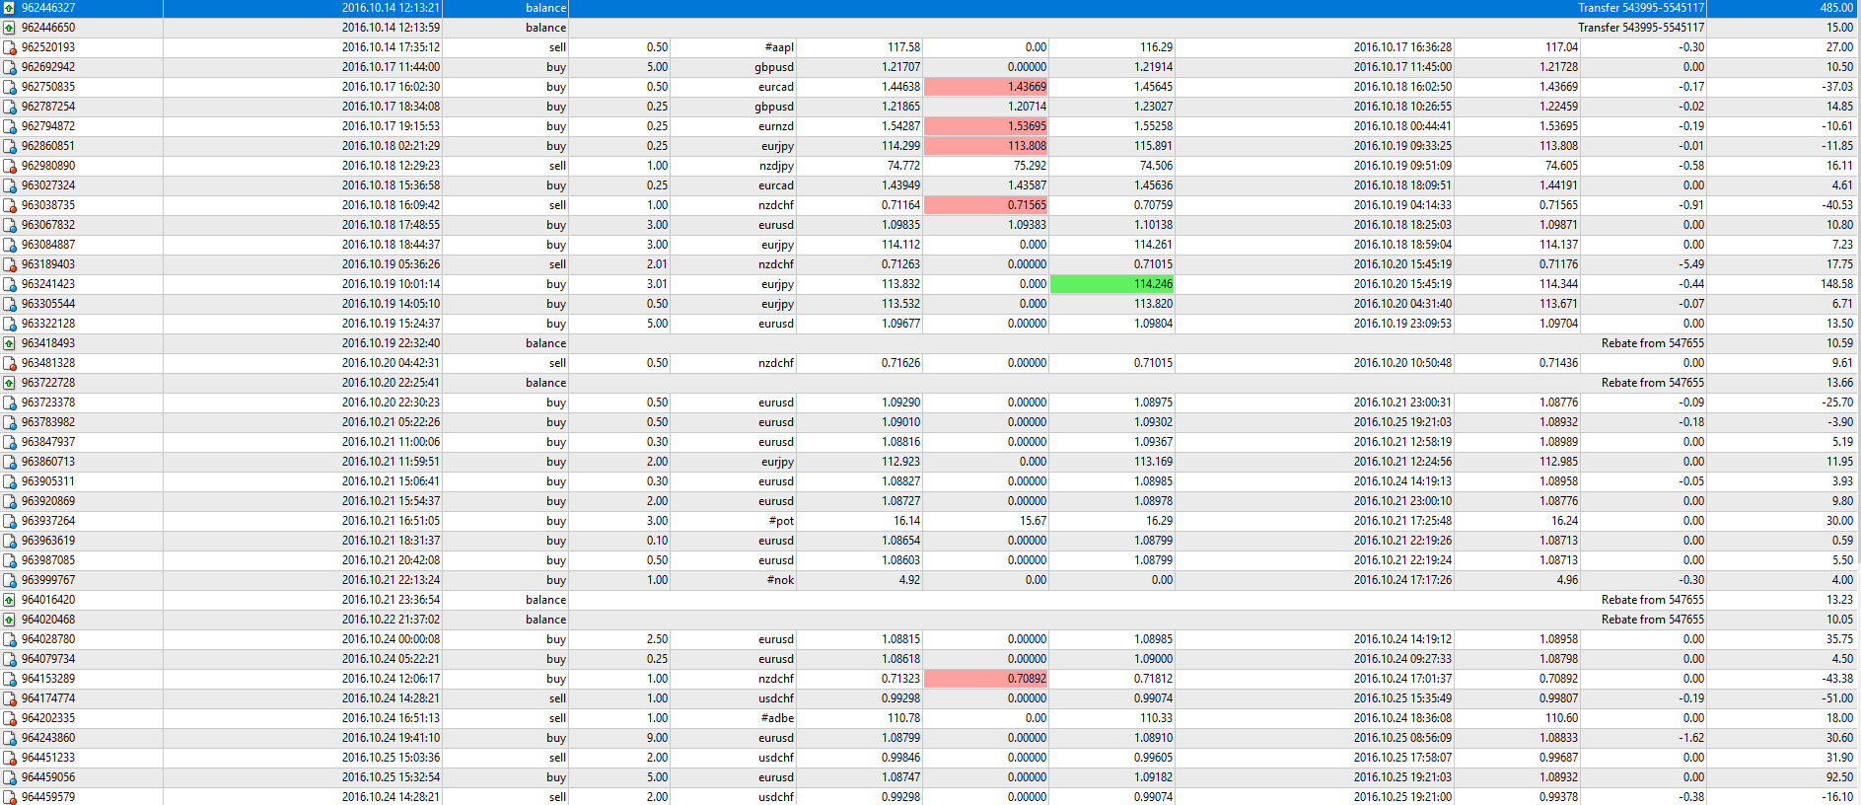Select the -51.00 profit value
1861x805 pixels.
(1838, 698)
